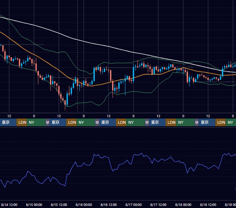The height and width of the screenshot is (208, 236).
Task: Select the 8/16 00:00 time axis label
Action: point(84,205)
